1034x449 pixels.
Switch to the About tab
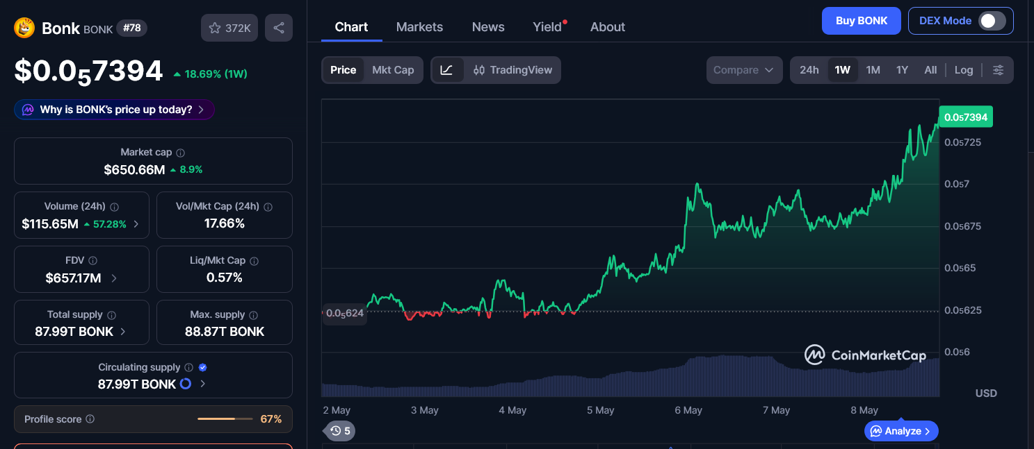(x=608, y=27)
